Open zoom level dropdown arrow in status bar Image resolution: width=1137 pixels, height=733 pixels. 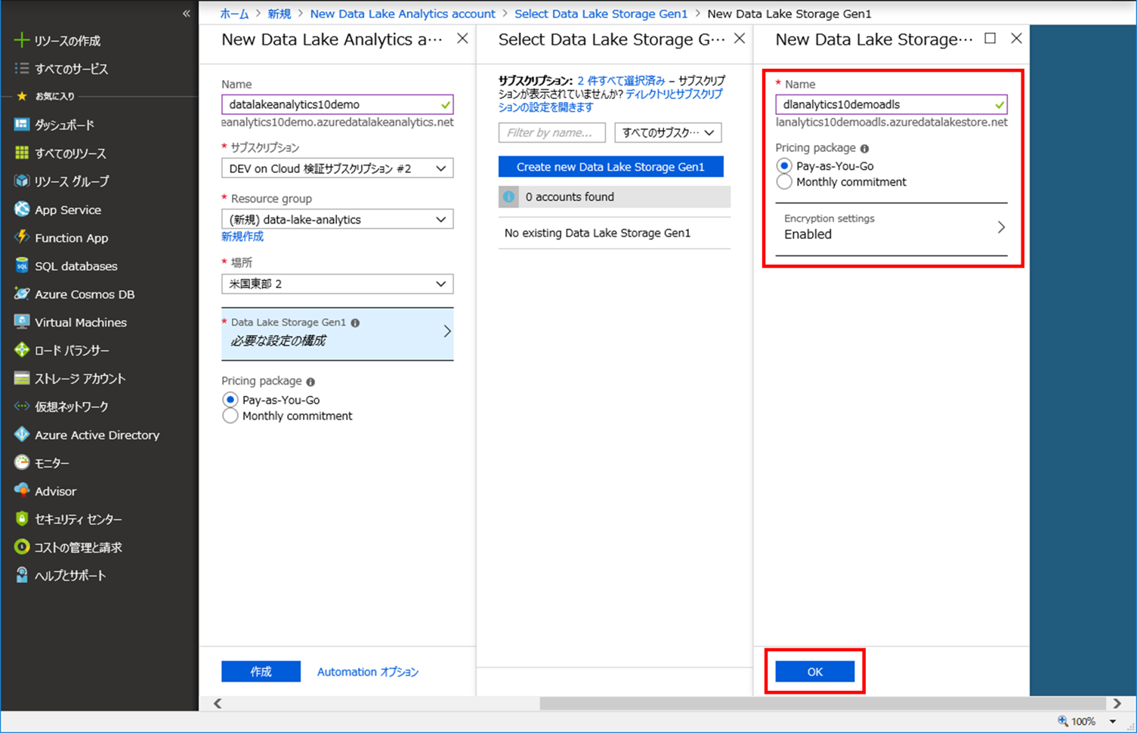coord(1113,722)
